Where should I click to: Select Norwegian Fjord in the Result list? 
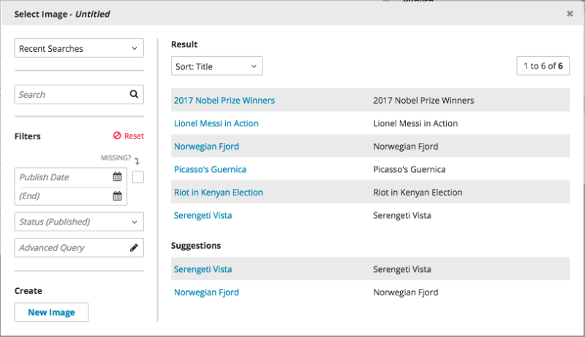(206, 147)
